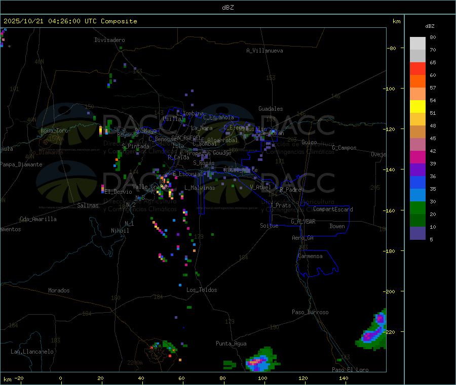
Task: Click the yellow 51 dBZ legend swatch
Action: [x=417, y=107]
